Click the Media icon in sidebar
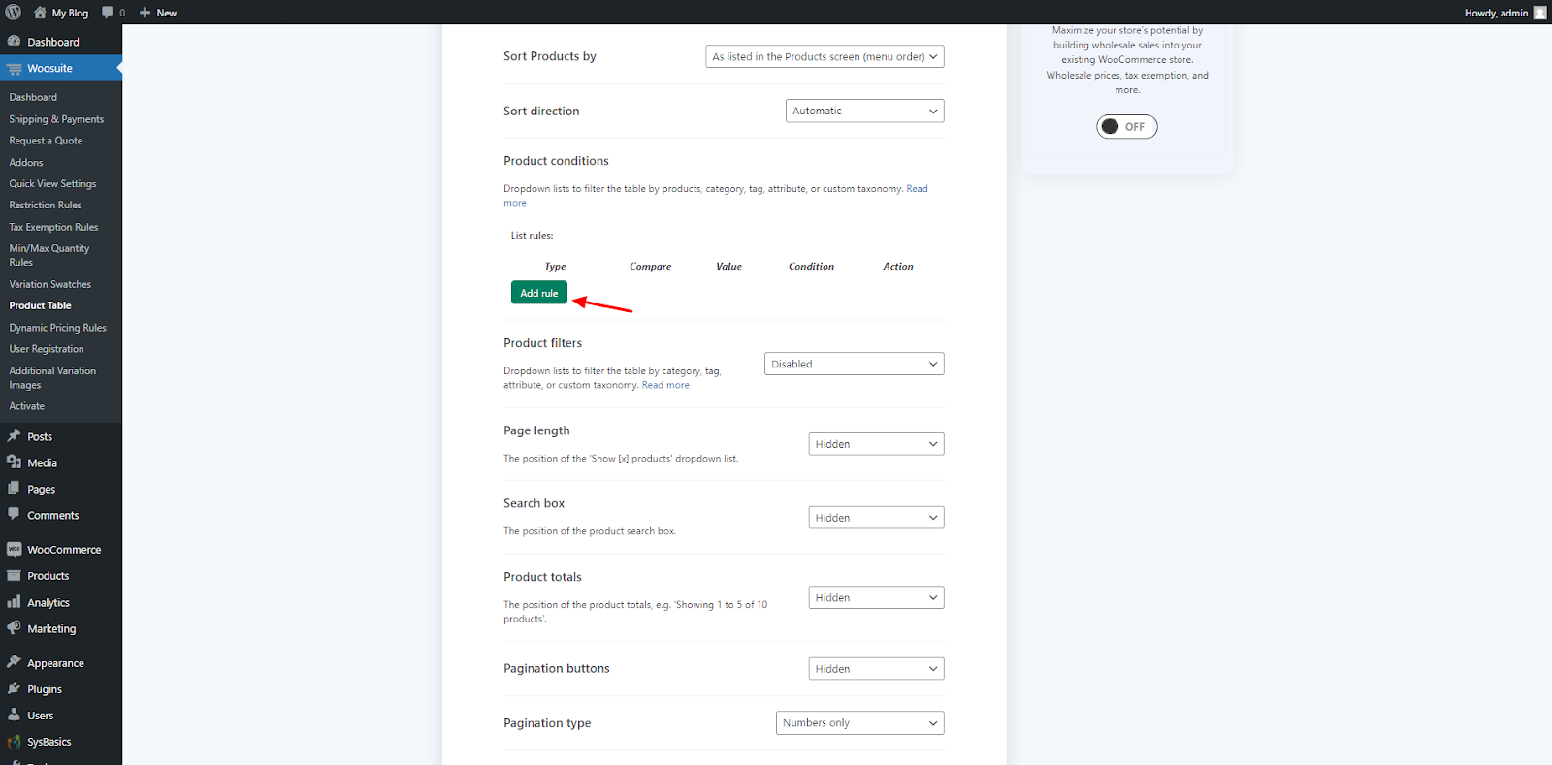1552x765 pixels. click(x=14, y=462)
